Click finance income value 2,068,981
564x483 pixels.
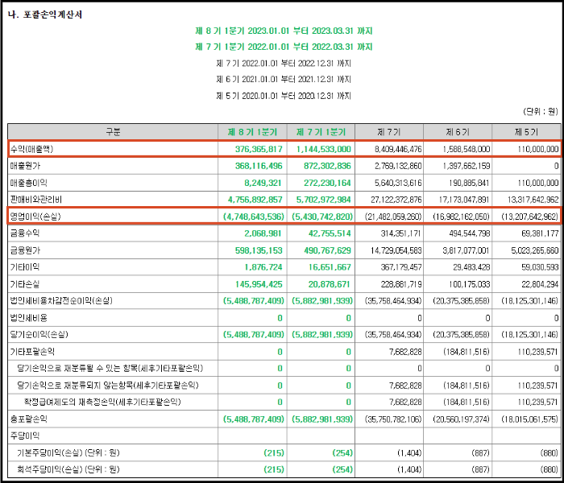[263, 233]
